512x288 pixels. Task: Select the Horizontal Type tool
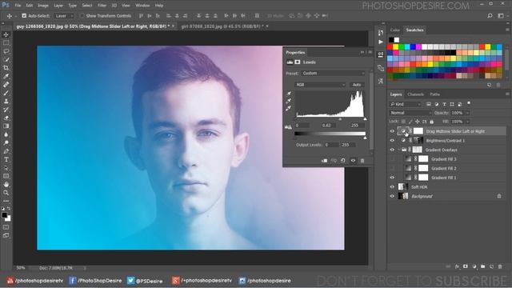click(x=6, y=159)
